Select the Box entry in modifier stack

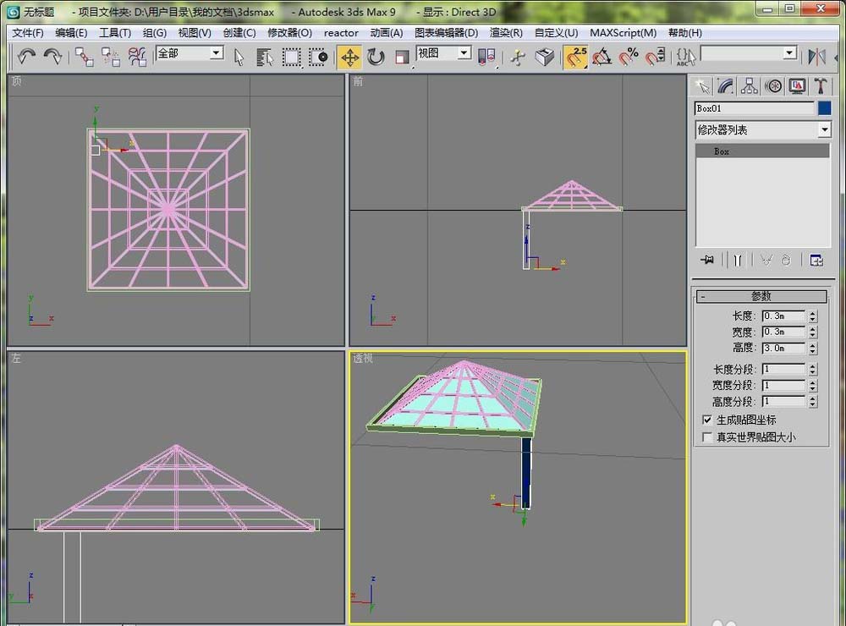coord(722,151)
